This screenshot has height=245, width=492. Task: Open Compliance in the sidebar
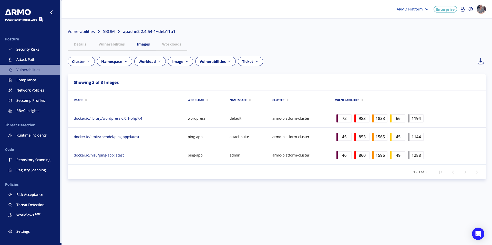pos(26,80)
